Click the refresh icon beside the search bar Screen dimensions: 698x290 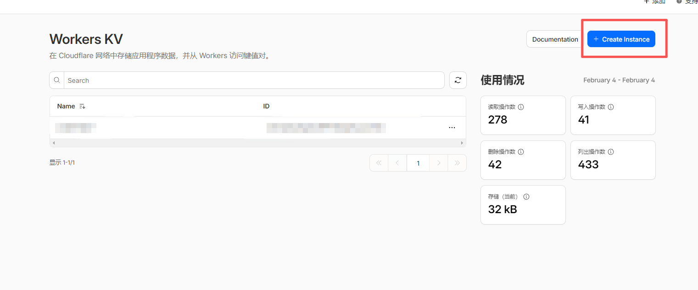click(458, 80)
